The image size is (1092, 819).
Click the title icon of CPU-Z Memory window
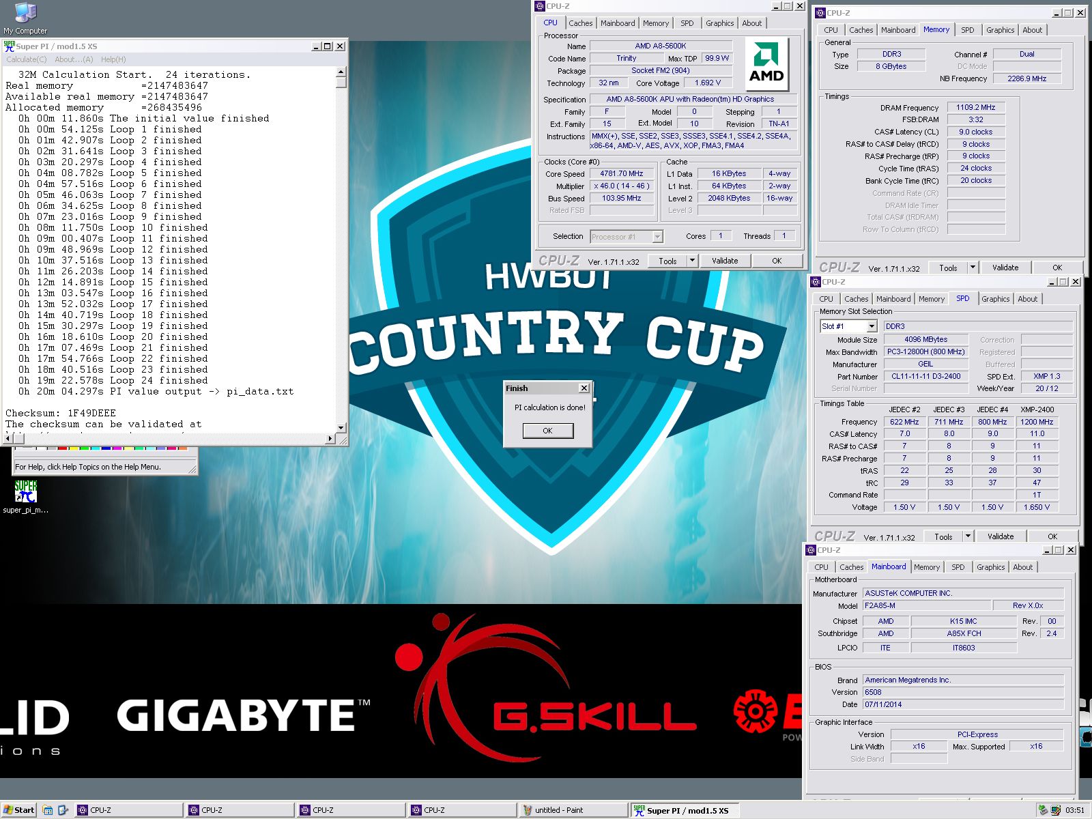[x=820, y=13]
